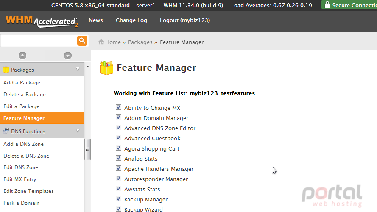Open Add a Package
The image size is (377, 212).
pos(22,82)
